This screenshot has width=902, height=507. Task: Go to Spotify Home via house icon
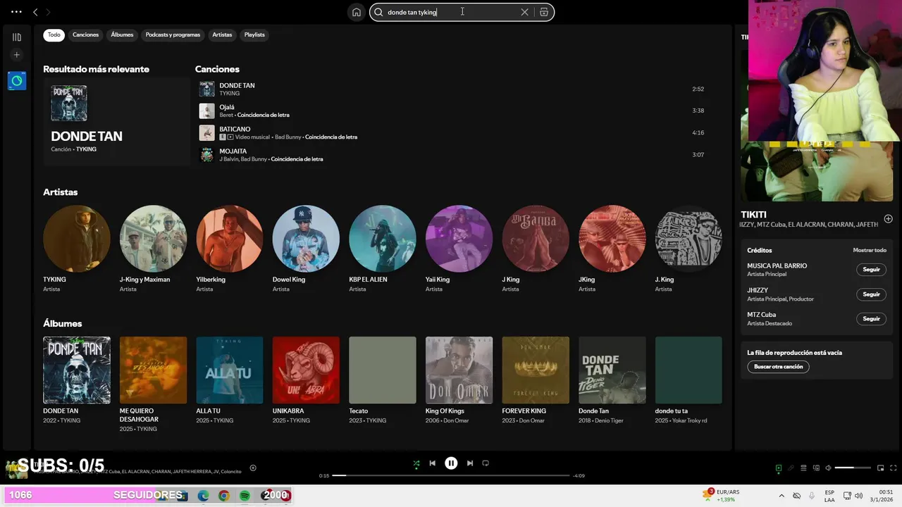pyautogui.click(x=357, y=12)
